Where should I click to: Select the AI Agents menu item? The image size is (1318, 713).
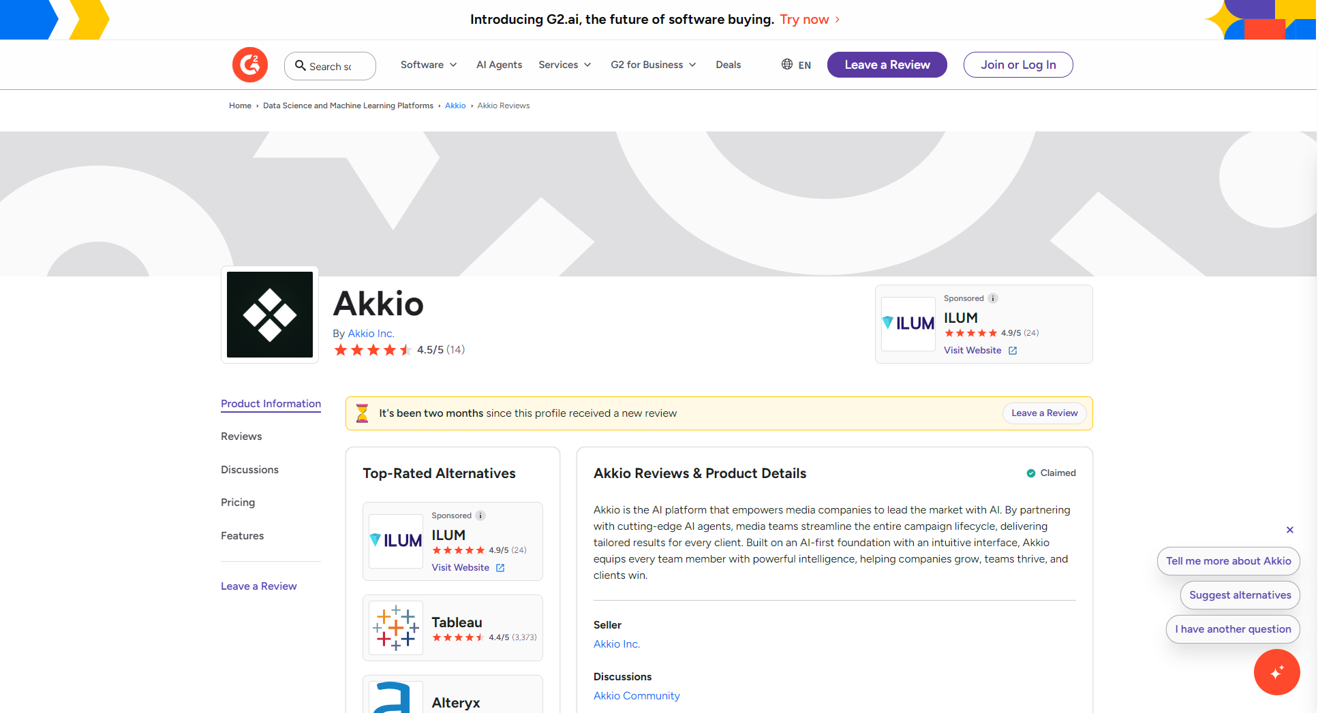tap(499, 65)
